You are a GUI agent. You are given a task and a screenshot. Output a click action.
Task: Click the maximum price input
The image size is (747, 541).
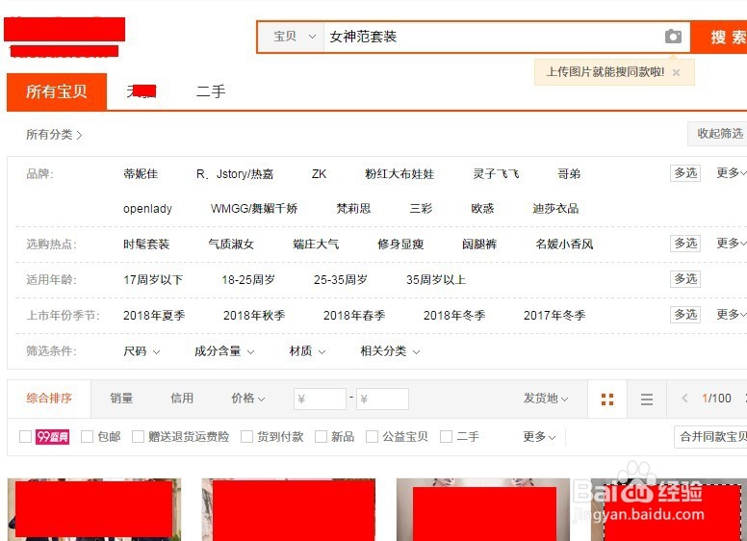point(382,399)
